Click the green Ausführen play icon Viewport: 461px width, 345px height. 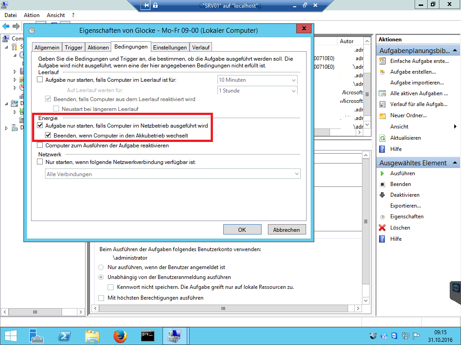pyautogui.click(x=382, y=173)
